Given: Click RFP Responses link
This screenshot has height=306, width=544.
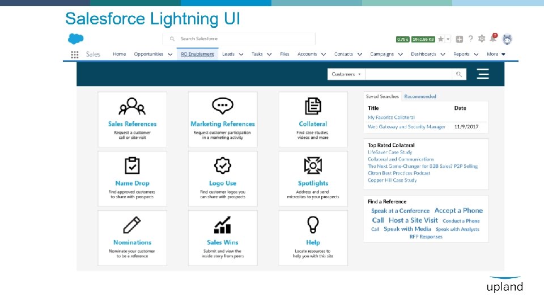Looking at the screenshot, I should tap(426, 237).
